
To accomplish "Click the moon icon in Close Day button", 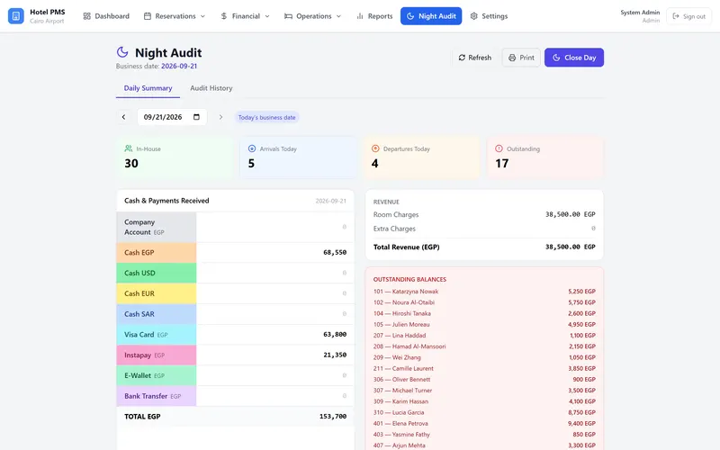I will 556,58.
